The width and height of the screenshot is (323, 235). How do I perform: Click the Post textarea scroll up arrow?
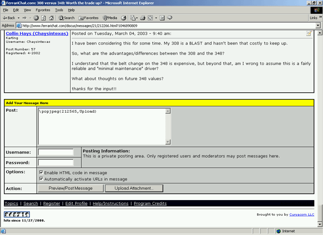coord(168,111)
